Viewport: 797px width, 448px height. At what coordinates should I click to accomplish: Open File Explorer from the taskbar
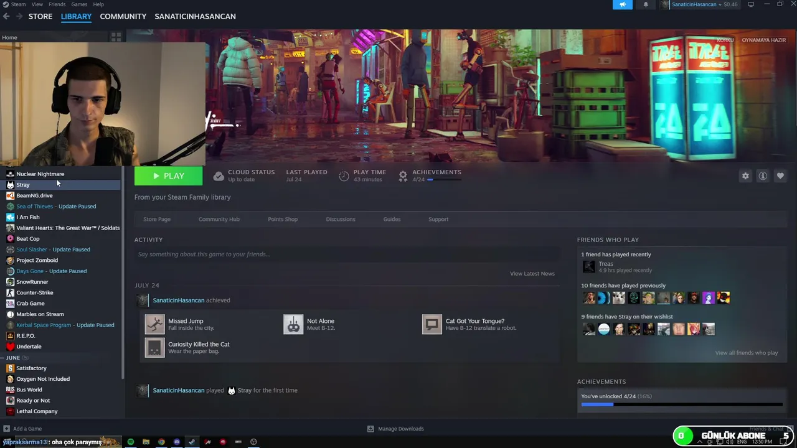[x=146, y=442]
